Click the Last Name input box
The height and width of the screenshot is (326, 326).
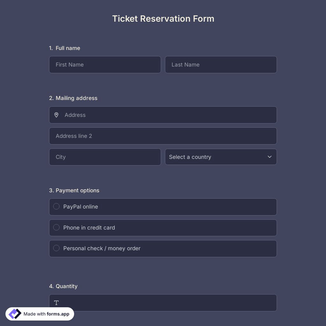pyautogui.click(x=221, y=65)
